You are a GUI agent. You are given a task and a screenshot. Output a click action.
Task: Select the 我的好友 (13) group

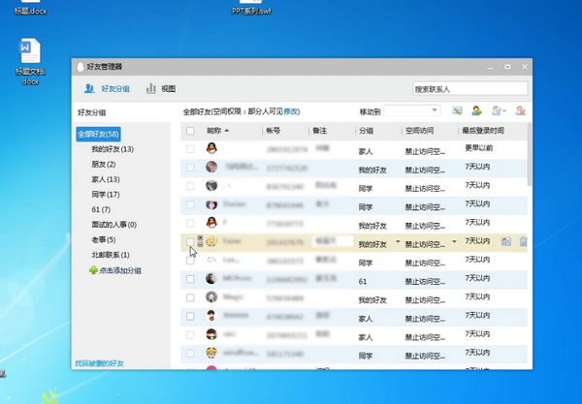(x=113, y=149)
